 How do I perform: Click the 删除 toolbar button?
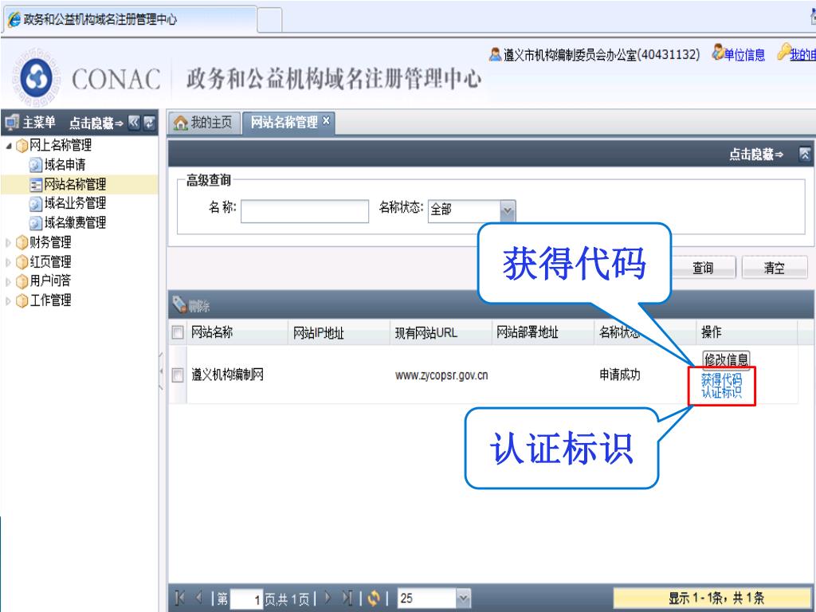pos(191,306)
